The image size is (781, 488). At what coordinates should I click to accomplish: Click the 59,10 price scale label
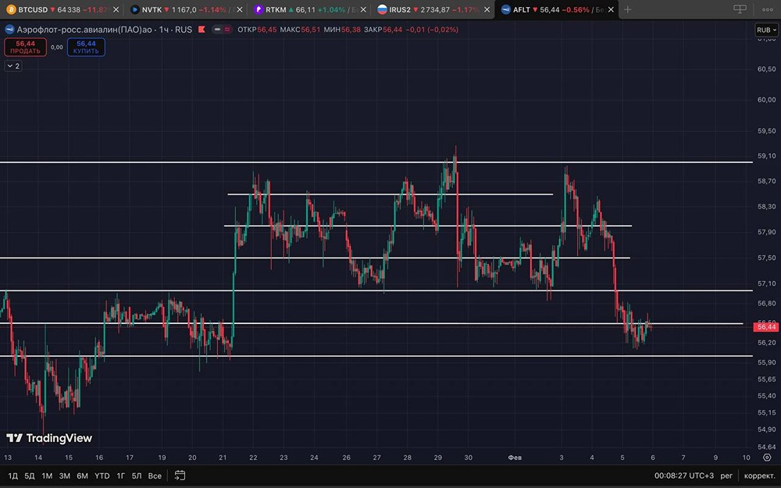766,156
